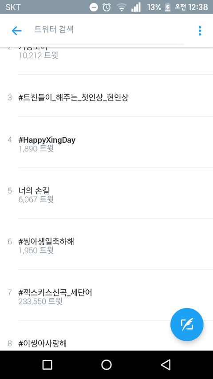The width and height of the screenshot is (213, 379).
Task: Tap the 233,550 트윗 count text
Action: click(40, 301)
